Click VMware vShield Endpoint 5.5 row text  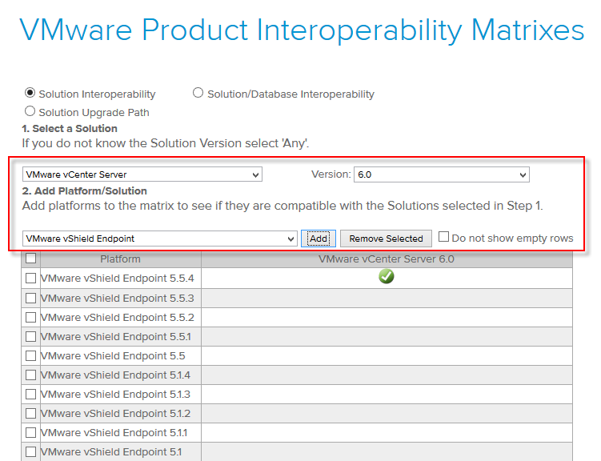(x=113, y=355)
